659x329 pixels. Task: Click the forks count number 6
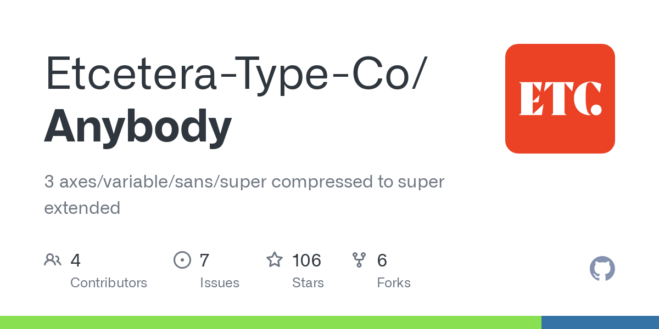[x=382, y=260]
